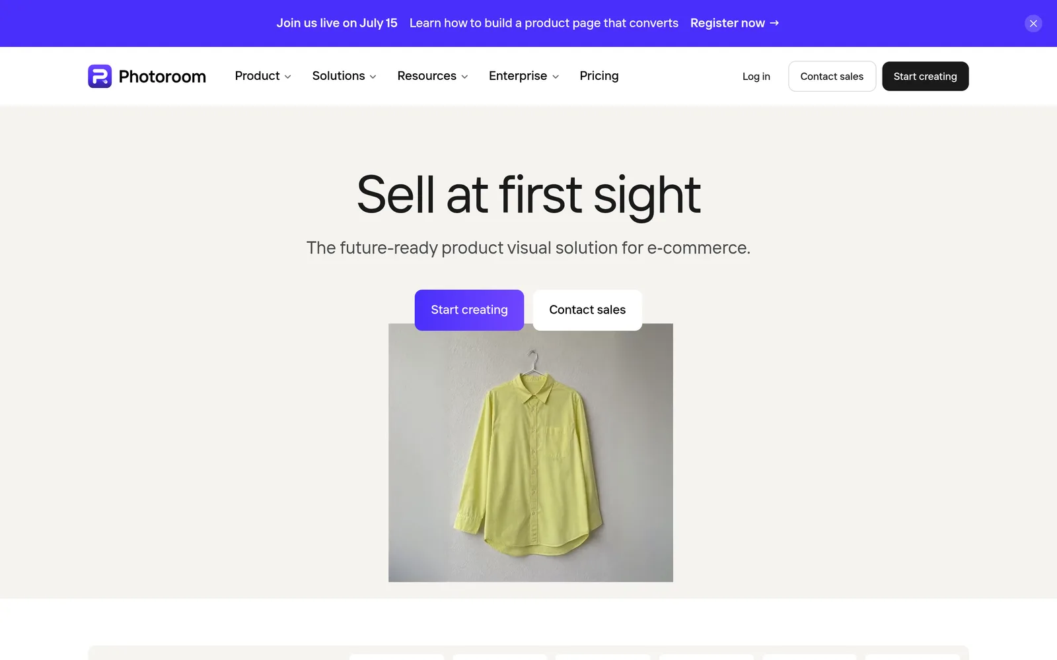Open the Enterprise dropdown chevron
The width and height of the screenshot is (1057, 660).
click(556, 77)
